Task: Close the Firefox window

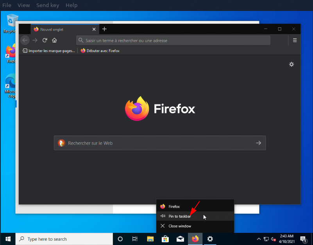Action: click(x=293, y=29)
